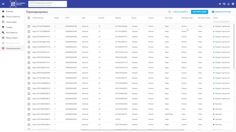Click the cart icon for Товары

[3, 27]
